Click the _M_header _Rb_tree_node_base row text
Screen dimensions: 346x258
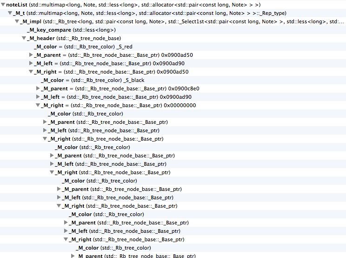pyautogui.click(x=74, y=38)
